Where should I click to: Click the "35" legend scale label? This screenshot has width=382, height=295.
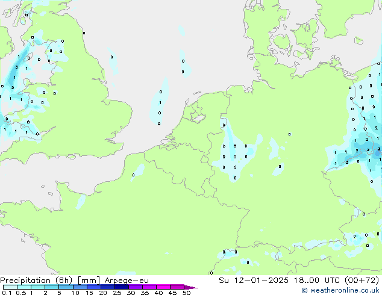pos(145,293)
